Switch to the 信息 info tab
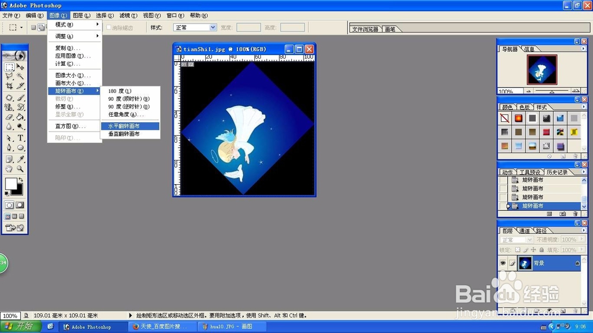The height and width of the screenshot is (333, 593). click(x=530, y=49)
